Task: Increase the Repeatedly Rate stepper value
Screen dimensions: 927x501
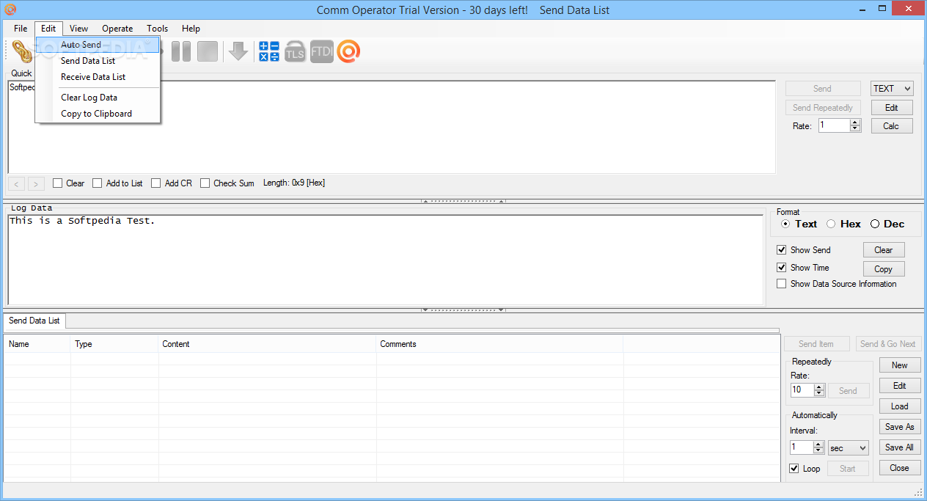Action: coord(820,387)
